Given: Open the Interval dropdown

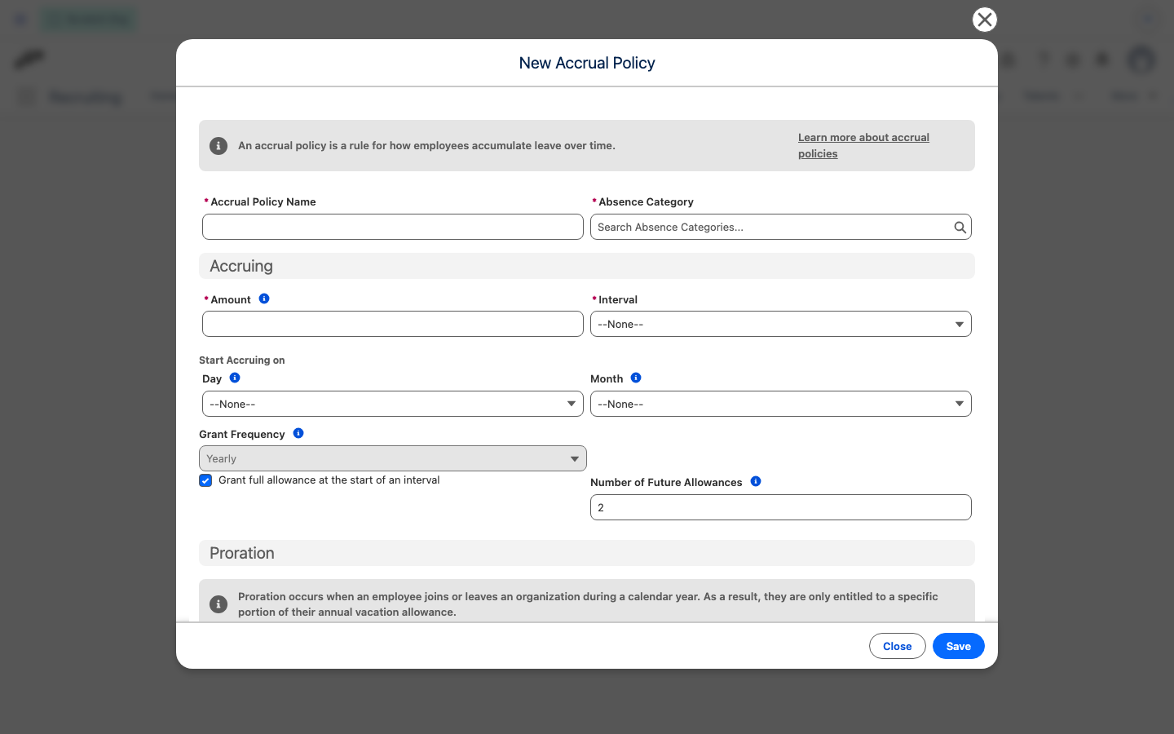Looking at the screenshot, I should pos(781,324).
